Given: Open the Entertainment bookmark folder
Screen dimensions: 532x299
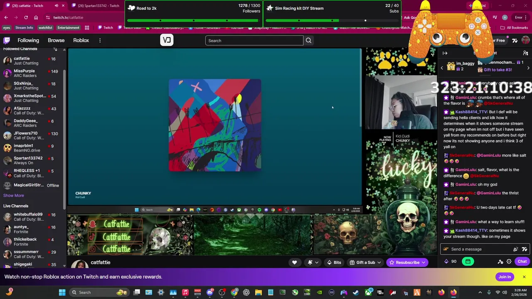Looking at the screenshot, I should point(68,28).
